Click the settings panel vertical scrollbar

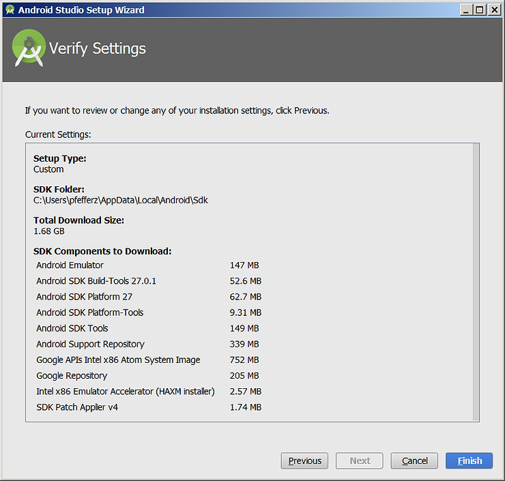[476, 282]
